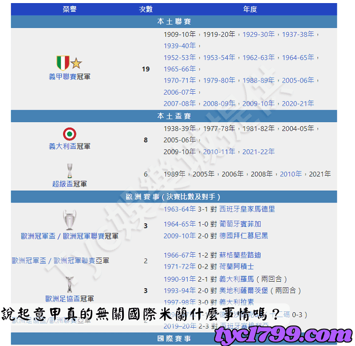Viewport: 355px width, 346px height.
Task: Click the 1939-40年 season link
Action: pos(180,46)
